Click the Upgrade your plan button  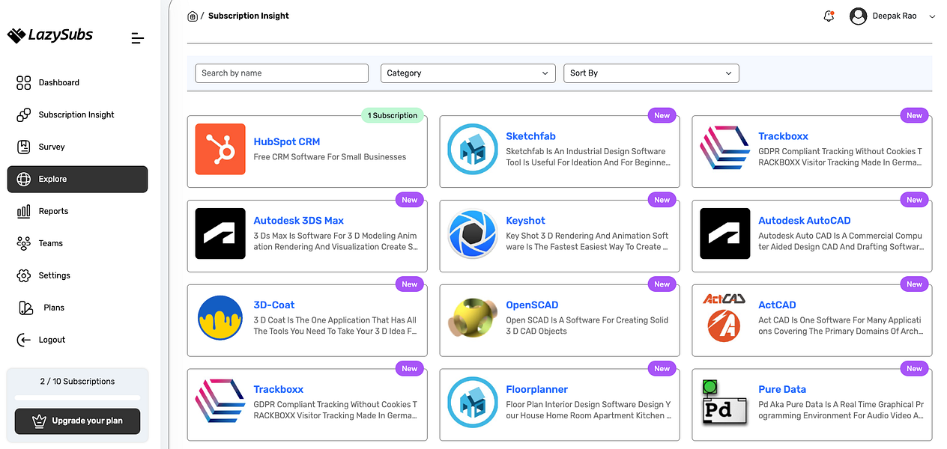pos(78,421)
